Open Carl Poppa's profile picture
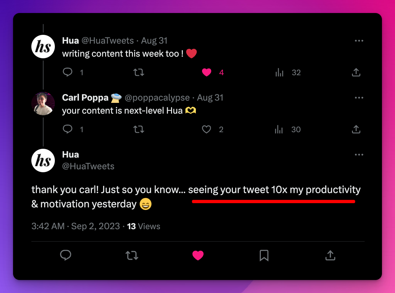This screenshot has width=395, height=293. click(43, 103)
